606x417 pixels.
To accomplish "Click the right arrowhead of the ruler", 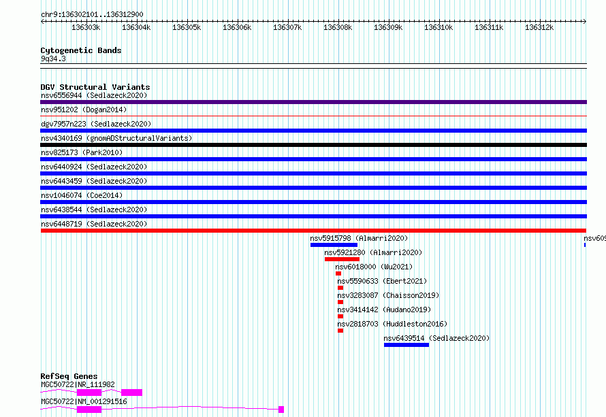I will [585, 22].
